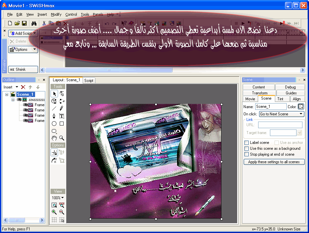Open the Align tab

click(297, 99)
